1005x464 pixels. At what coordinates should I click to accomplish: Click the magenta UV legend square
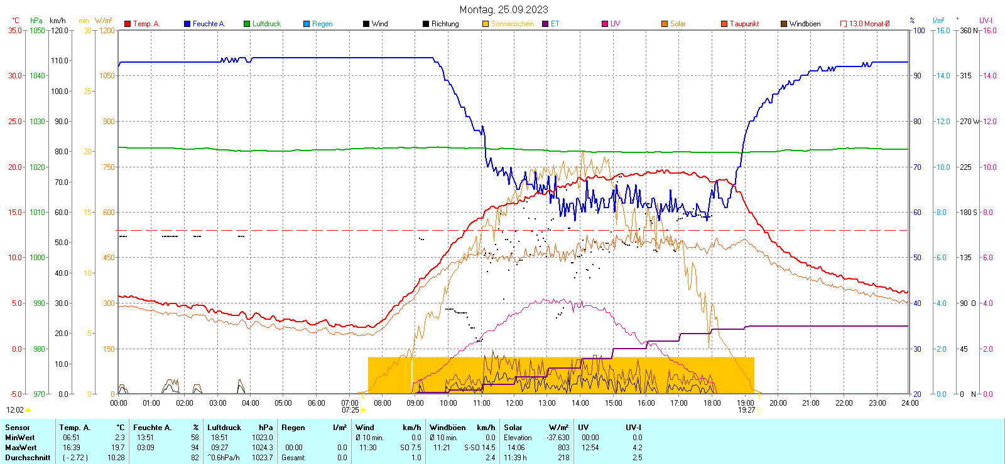(605, 24)
